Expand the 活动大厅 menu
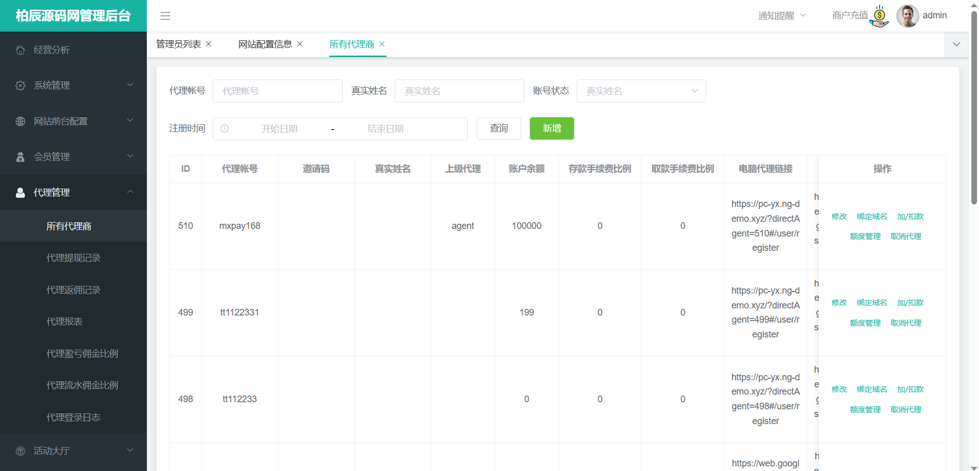The height and width of the screenshot is (471, 979). pos(130,451)
